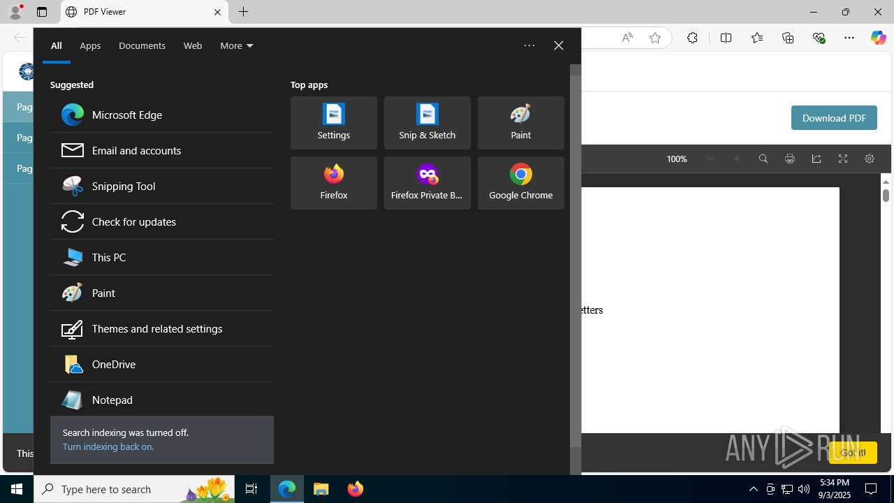This screenshot has height=503, width=894.
Task: Click the share icon in PDF toolbar
Action: coord(816,159)
